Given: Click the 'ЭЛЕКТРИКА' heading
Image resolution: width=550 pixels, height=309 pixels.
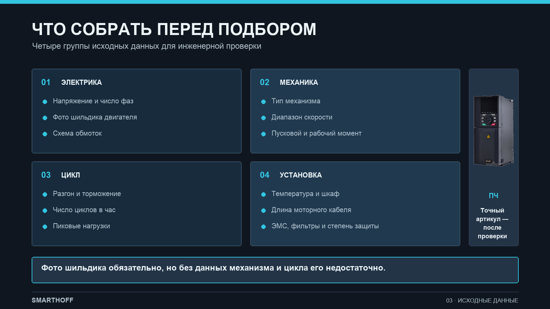Looking at the screenshot, I should tap(81, 82).
